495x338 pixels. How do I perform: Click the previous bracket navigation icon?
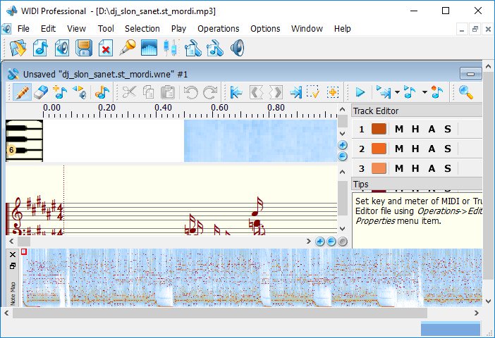[x=256, y=92]
